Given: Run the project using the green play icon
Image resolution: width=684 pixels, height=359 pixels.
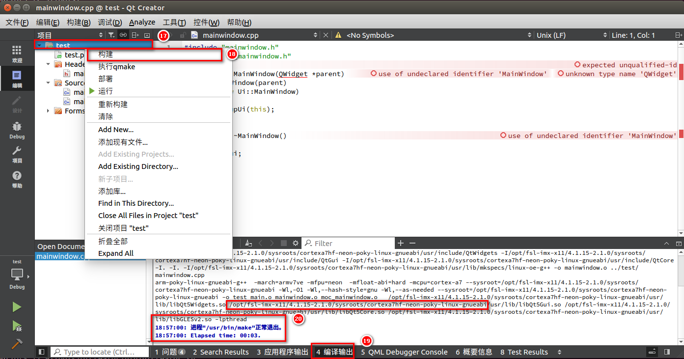Looking at the screenshot, I should click(16, 307).
